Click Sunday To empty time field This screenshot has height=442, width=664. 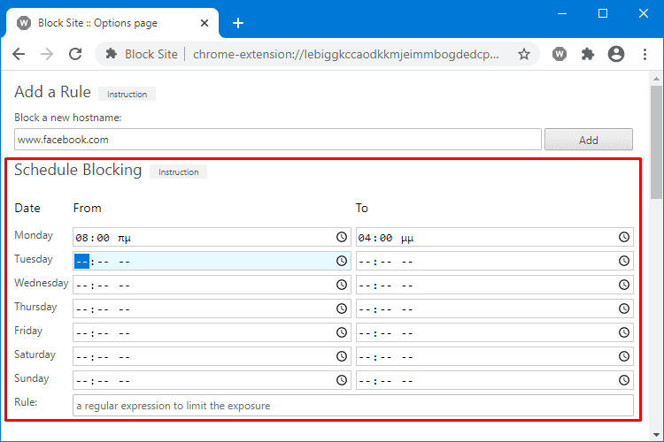pos(495,381)
